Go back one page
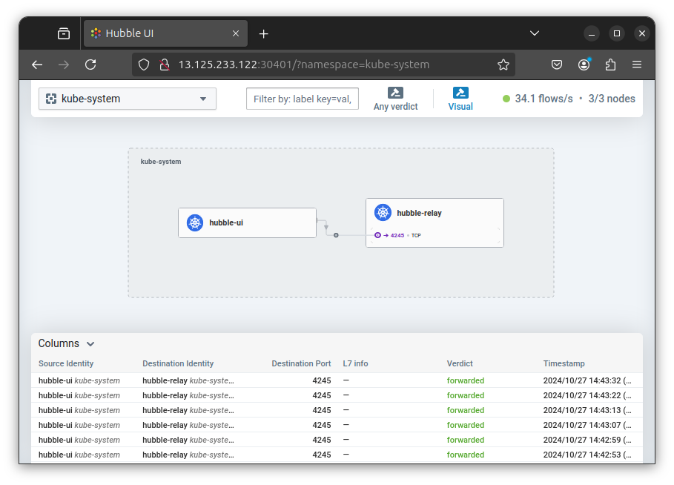This screenshot has height=485, width=674. point(37,65)
